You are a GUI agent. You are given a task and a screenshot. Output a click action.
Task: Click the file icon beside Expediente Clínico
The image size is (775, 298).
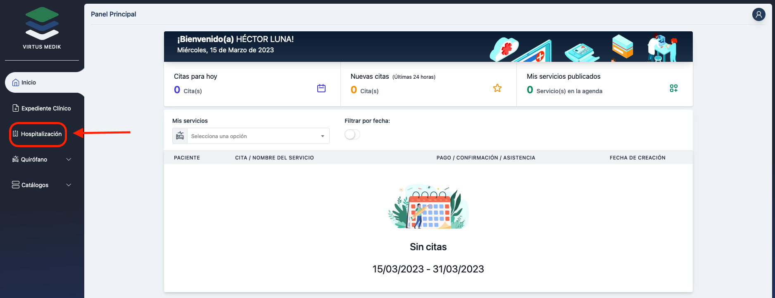(x=16, y=108)
